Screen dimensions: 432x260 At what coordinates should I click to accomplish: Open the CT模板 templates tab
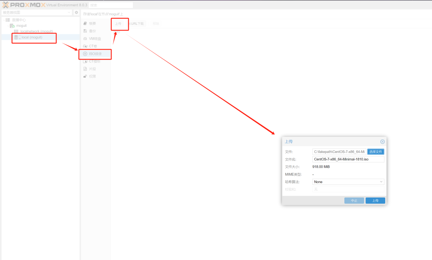[95, 61]
